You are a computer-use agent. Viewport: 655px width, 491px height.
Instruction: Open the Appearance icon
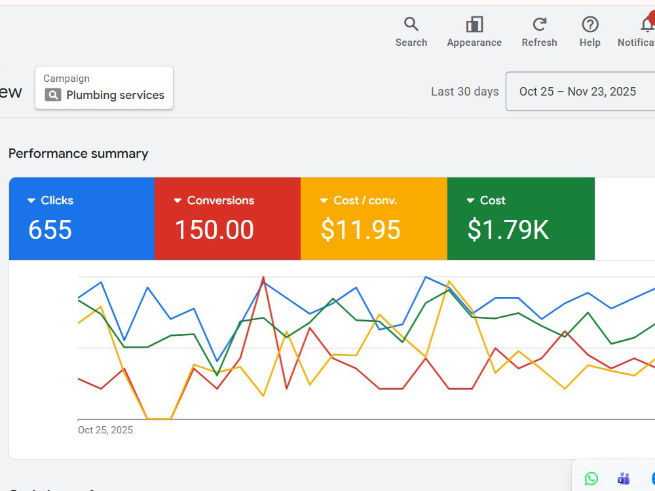[x=474, y=24]
